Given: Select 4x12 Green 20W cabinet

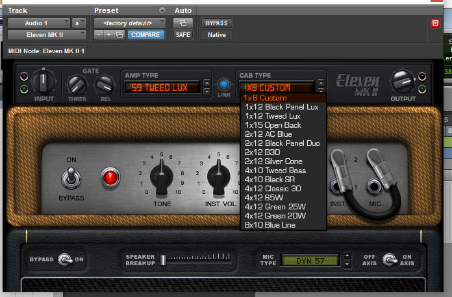Looking at the screenshot, I should [283, 216].
